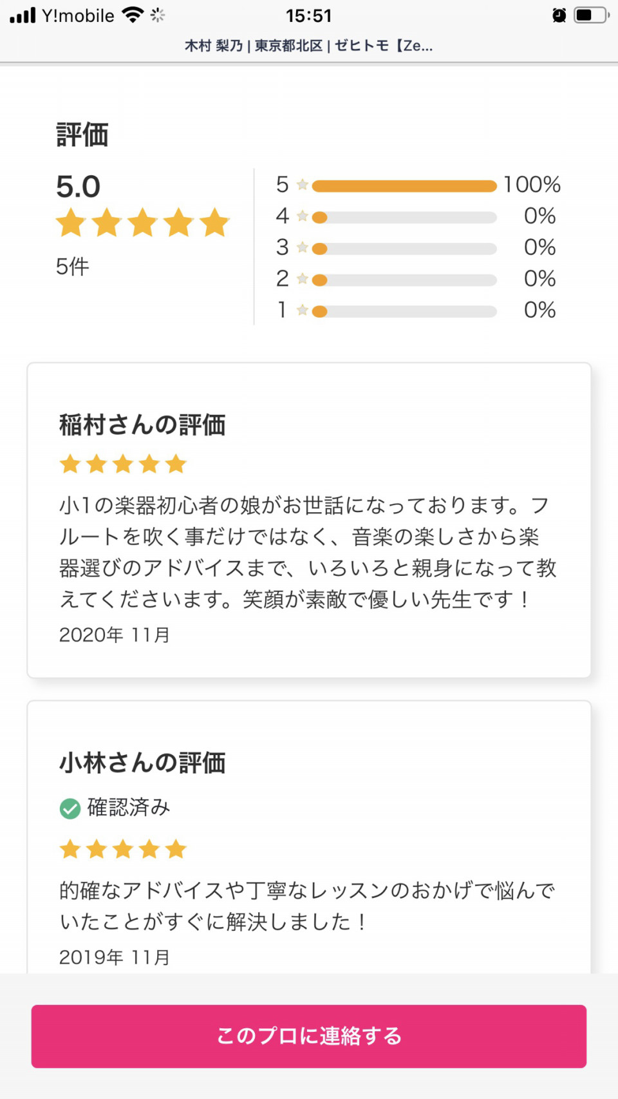Tap the cellular signal bars icon
Viewport: 618px width, 1099px height.
(x=23, y=15)
